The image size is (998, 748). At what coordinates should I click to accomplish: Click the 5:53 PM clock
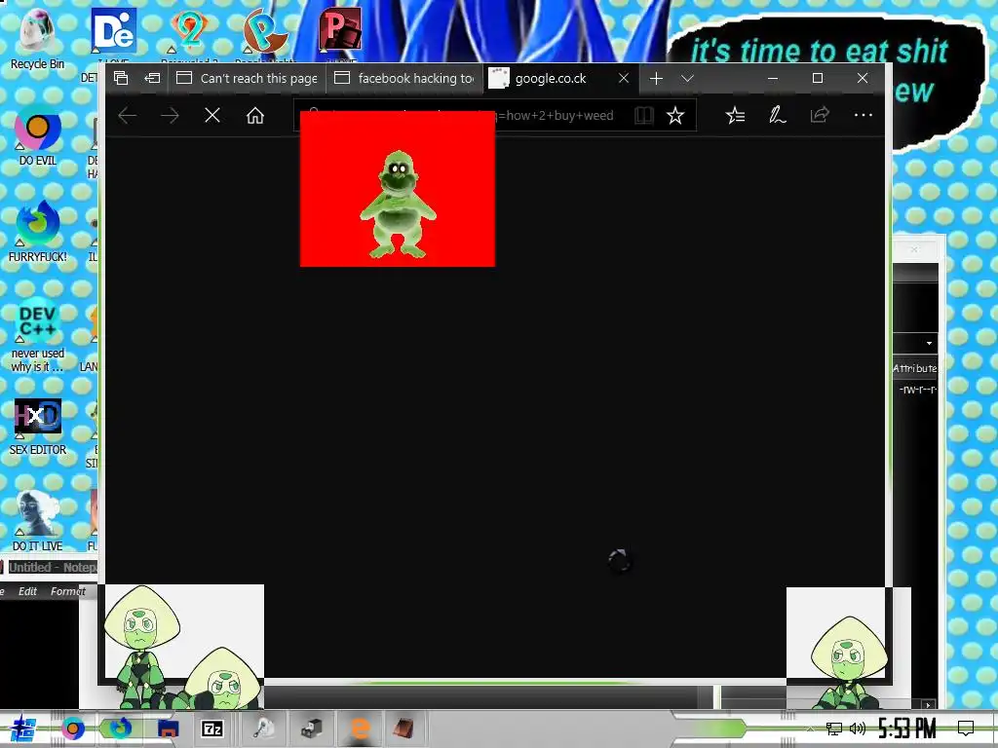click(907, 729)
